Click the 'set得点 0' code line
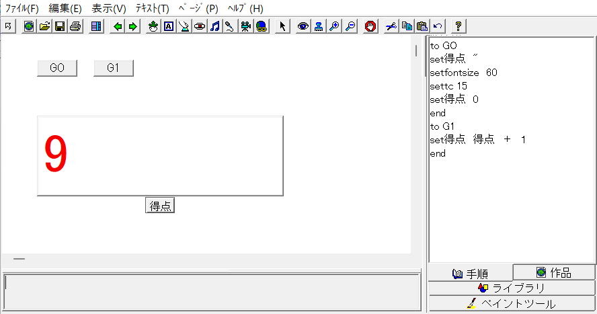Viewport: 597px width, 314px height. point(454,100)
